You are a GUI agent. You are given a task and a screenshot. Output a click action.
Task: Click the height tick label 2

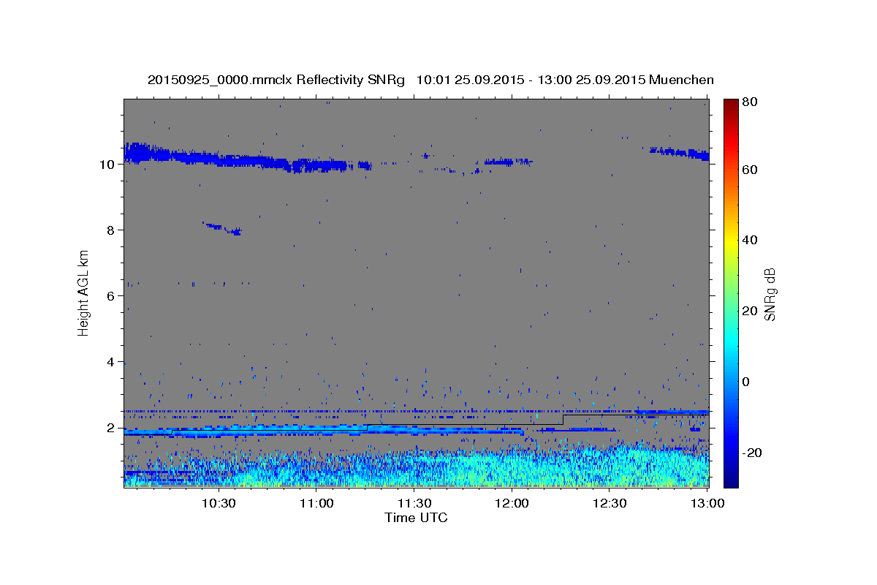coord(110,428)
